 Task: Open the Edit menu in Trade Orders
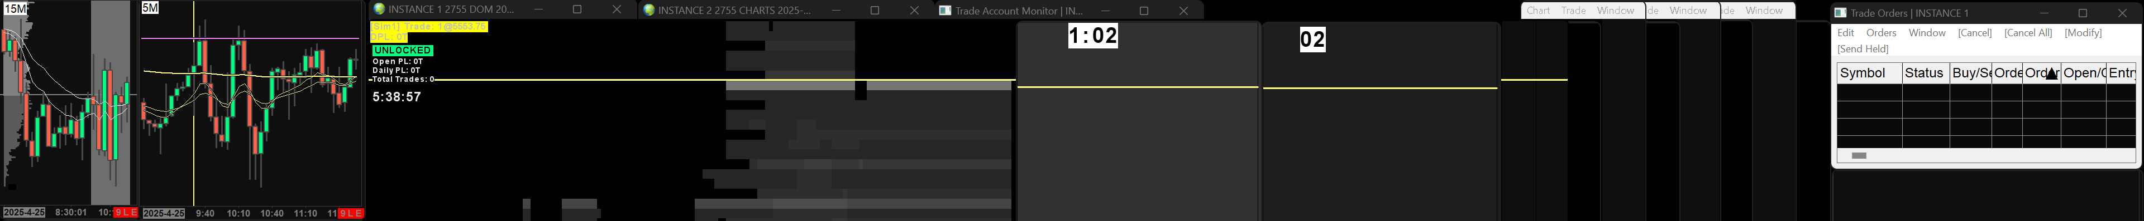point(1845,32)
